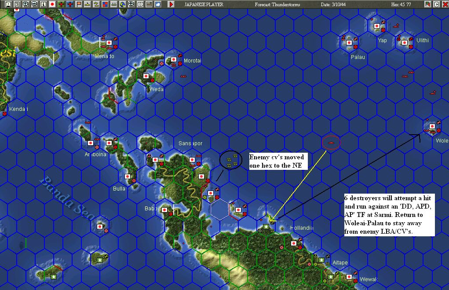End turn with the red play arrow
Viewport: 449px width, 290px height.
171,4
